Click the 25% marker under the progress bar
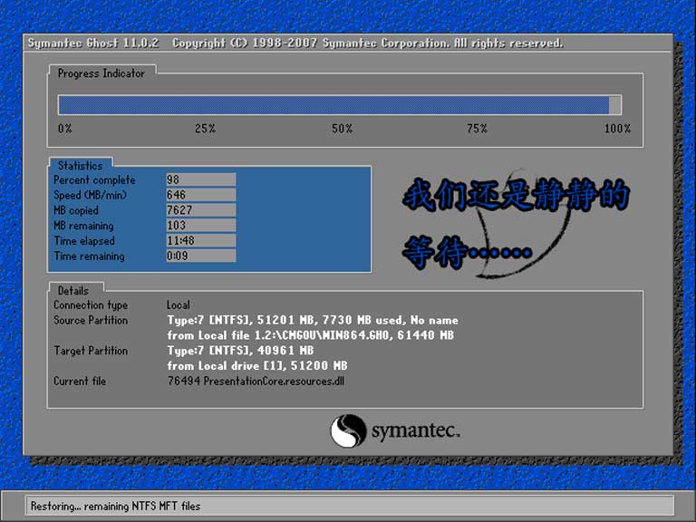This screenshot has height=522, width=696. point(205,129)
